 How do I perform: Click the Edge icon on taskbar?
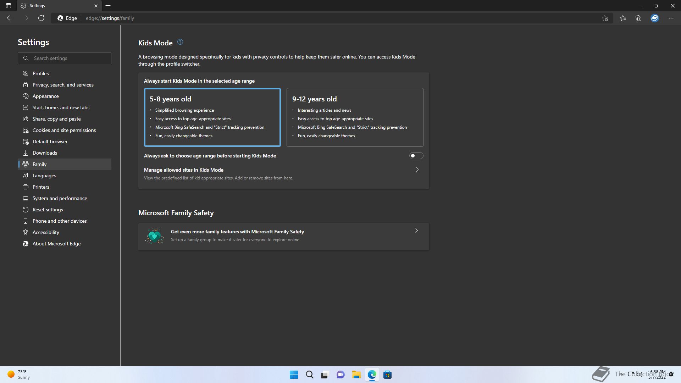pyautogui.click(x=372, y=375)
